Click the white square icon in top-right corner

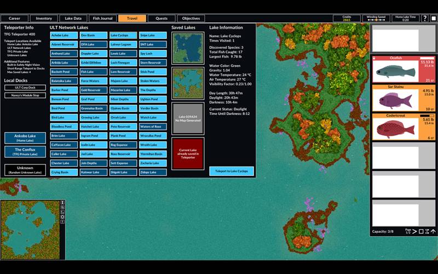pyautogui.click(x=434, y=19)
